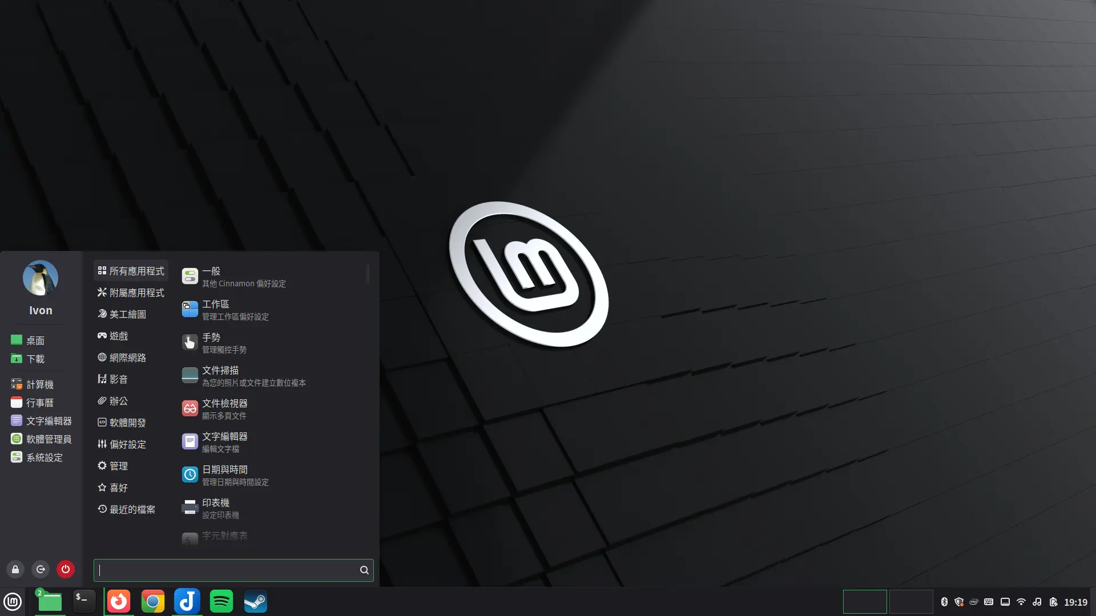This screenshot has width=1096, height=616.
Task: Open Joplin from the taskbar
Action: point(187,601)
